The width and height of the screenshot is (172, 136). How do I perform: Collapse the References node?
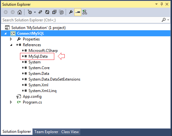11,45
